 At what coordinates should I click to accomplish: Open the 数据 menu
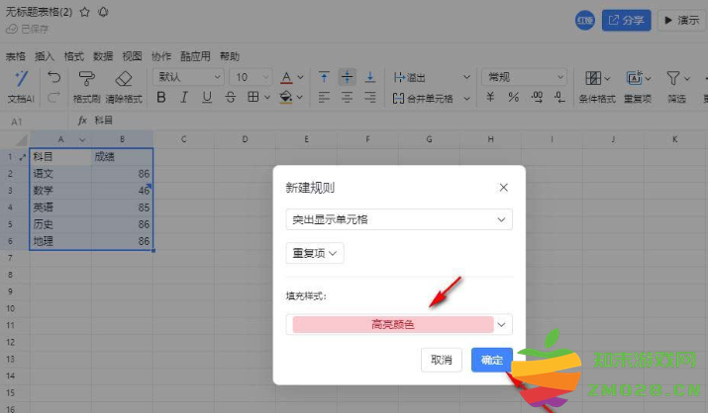click(x=103, y=56)
